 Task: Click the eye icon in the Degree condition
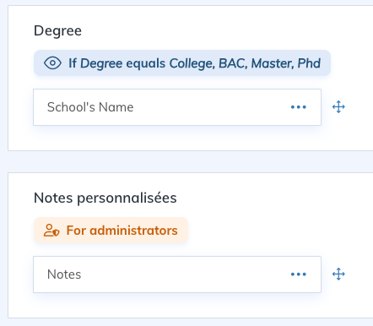coord(52,63)
